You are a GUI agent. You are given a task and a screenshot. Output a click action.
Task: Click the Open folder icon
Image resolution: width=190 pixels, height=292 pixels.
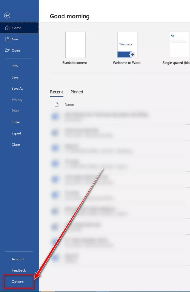(x=7, y=50)
